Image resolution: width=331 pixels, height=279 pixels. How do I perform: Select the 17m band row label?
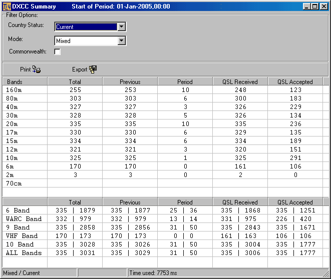tap(12, 132)
